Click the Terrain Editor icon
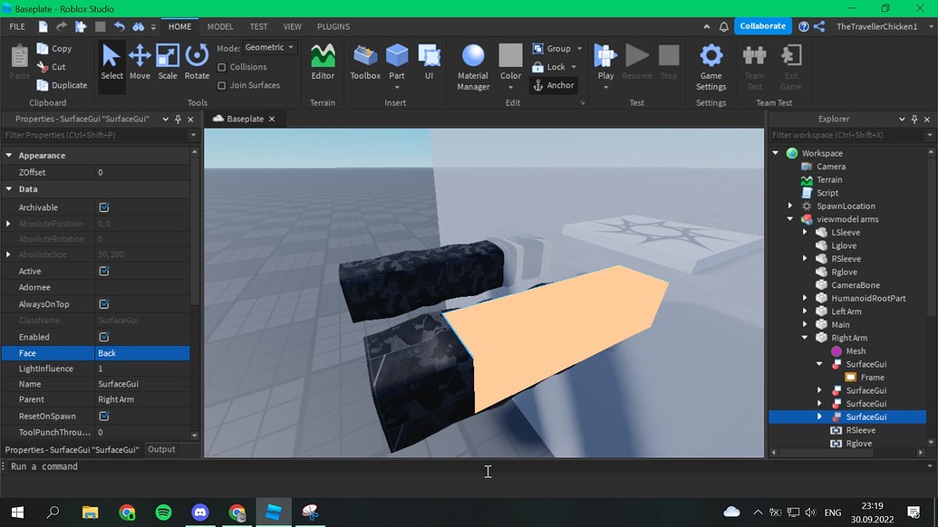Screen dimensions: 938x527 point(323,63)
